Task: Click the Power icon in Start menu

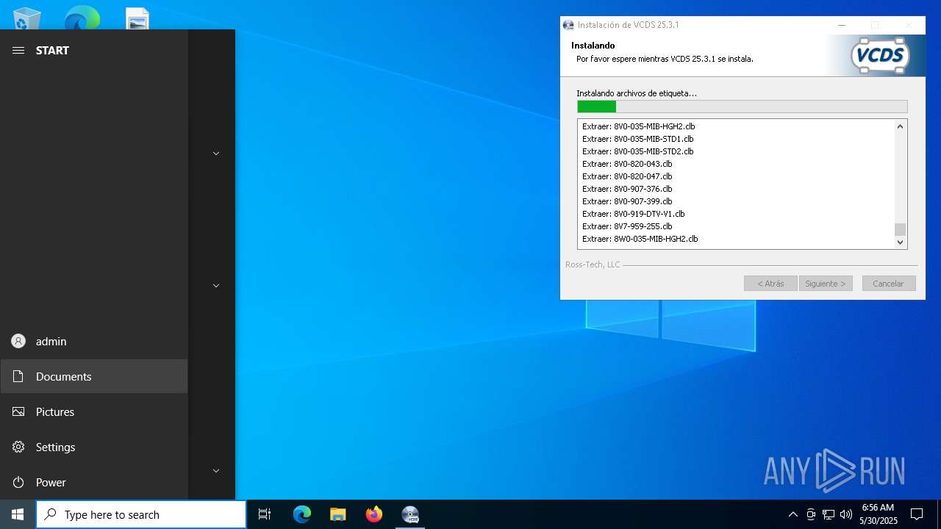Action: [x=18, y=482]
